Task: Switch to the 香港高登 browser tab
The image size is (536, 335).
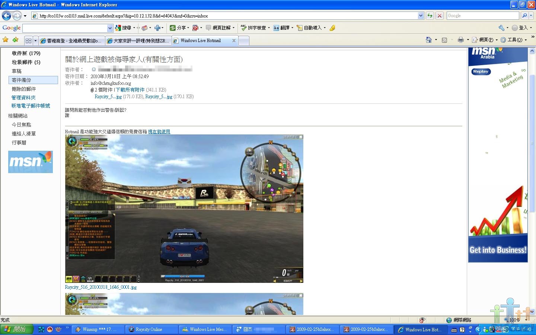Action: [x=73, y=41]
